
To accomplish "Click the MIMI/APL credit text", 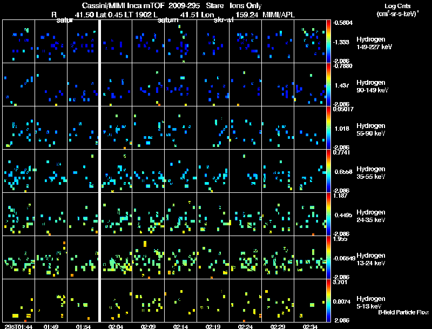I will tap(279, 15).
